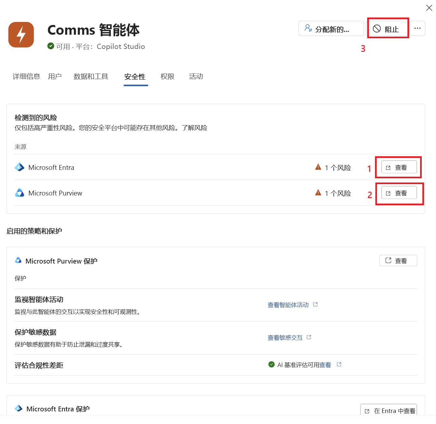
Task: Click the Microsoft Purview logo in risks list
Action: pos(19,193)
